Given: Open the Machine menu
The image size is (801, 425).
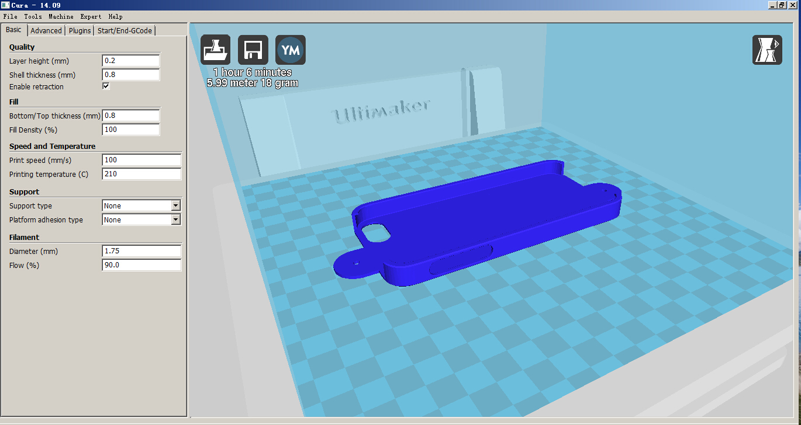Looking at the screenshot, I should [x=61, y=16].
